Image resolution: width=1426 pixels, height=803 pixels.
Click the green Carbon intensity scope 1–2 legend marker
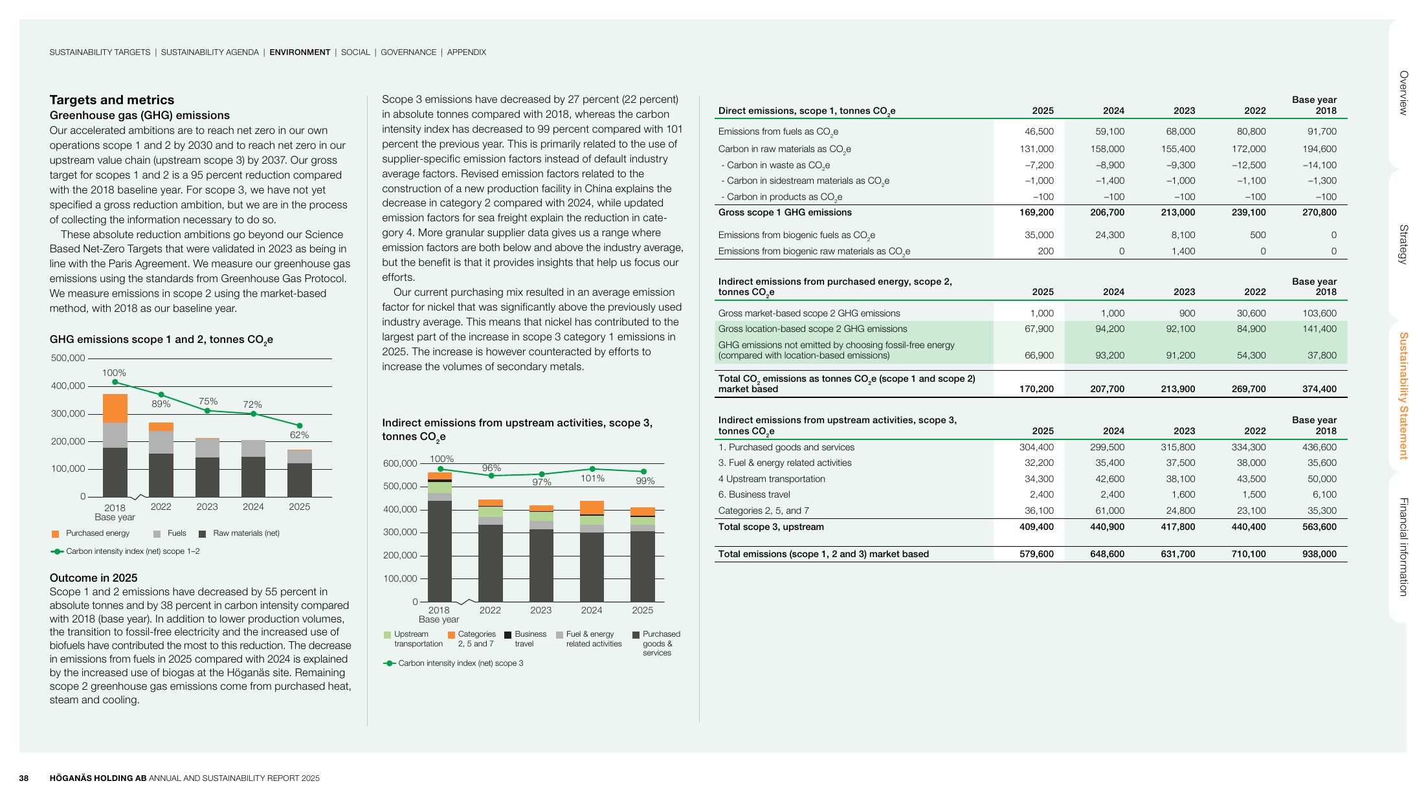click(x=57, y=551)
